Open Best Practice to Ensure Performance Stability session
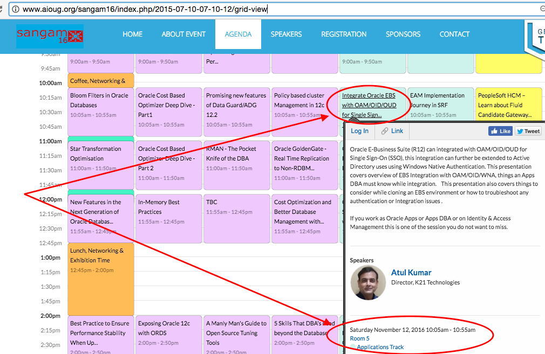 pos(101,335)
